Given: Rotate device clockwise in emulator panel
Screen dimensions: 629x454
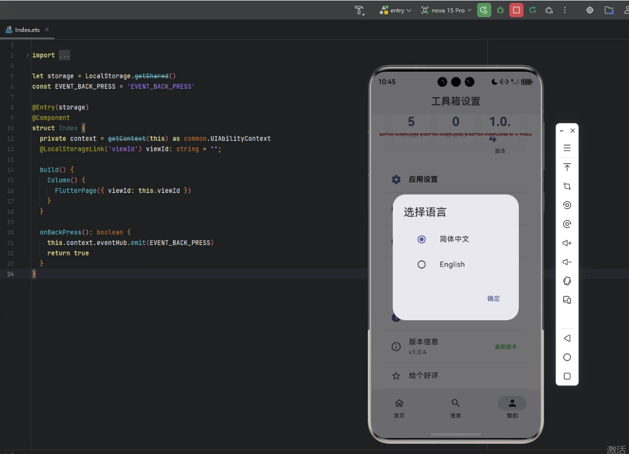Looking at the screenshot, I should click(567, 224).
